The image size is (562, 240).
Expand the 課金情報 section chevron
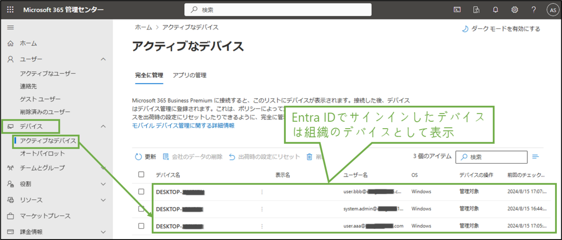[x=104, y=232]
